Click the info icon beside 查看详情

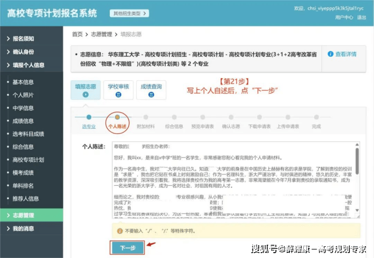(x=331, y=54)
